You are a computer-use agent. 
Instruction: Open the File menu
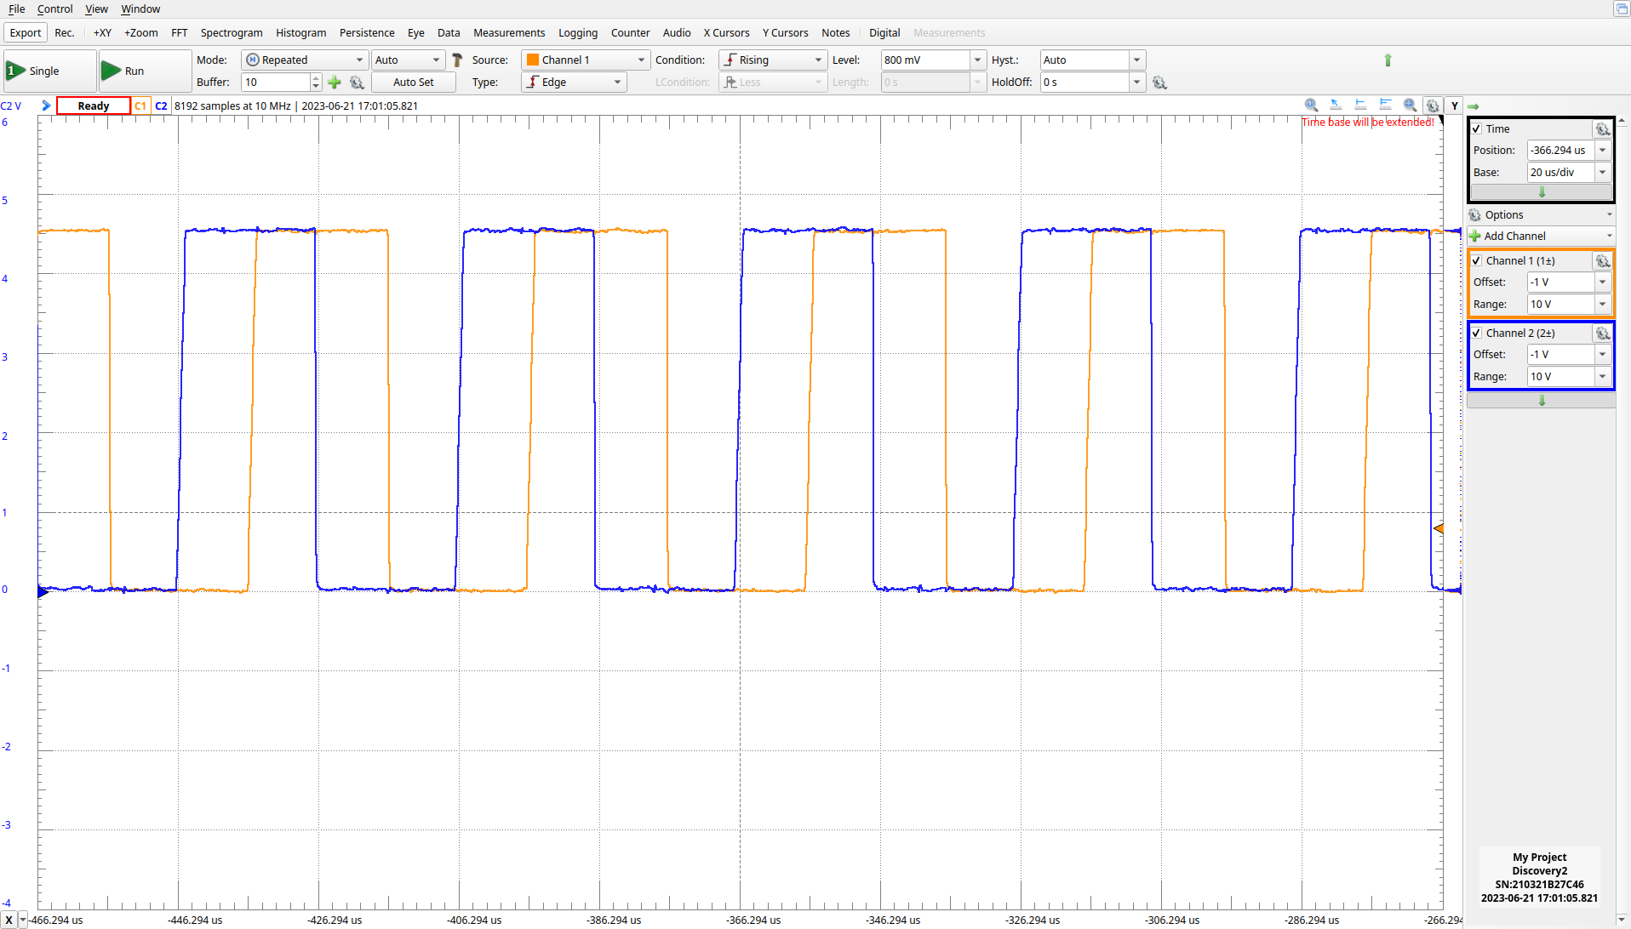16,9
